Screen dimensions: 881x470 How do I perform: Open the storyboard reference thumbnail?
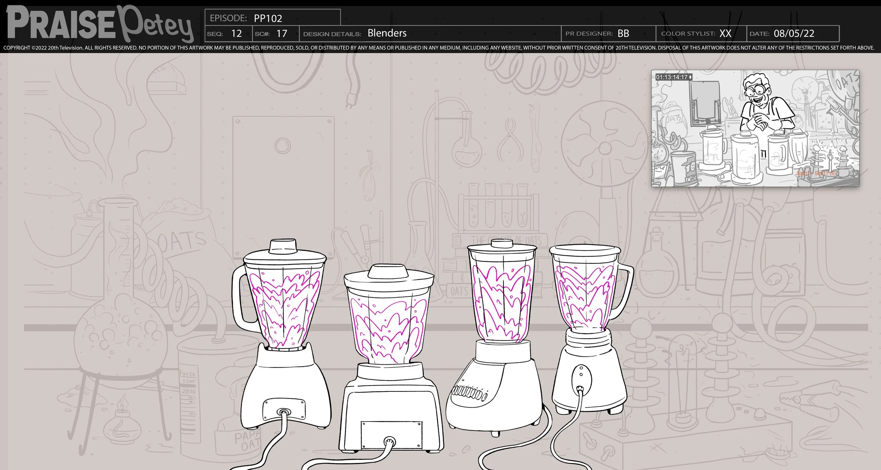[755, 128]
